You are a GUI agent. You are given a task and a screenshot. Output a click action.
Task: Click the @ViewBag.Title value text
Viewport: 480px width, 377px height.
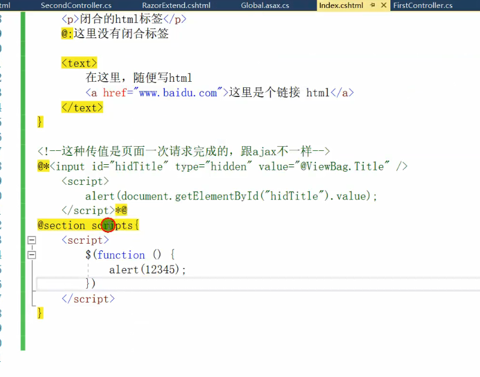click(x=341, y=167)
